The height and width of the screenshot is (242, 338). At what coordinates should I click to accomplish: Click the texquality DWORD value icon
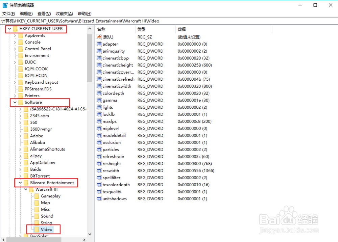tap(99, 191)
